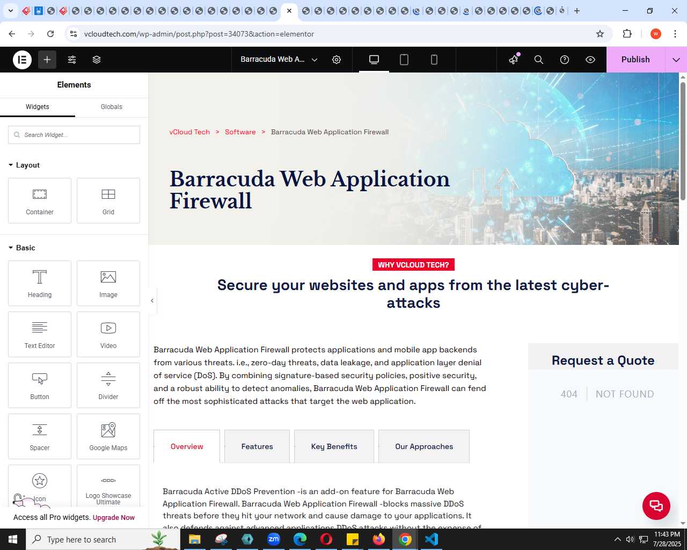The image size is (687, 550).
Task: Select the Icon widget
Action: pyautogui.click(x=40, y=486)
